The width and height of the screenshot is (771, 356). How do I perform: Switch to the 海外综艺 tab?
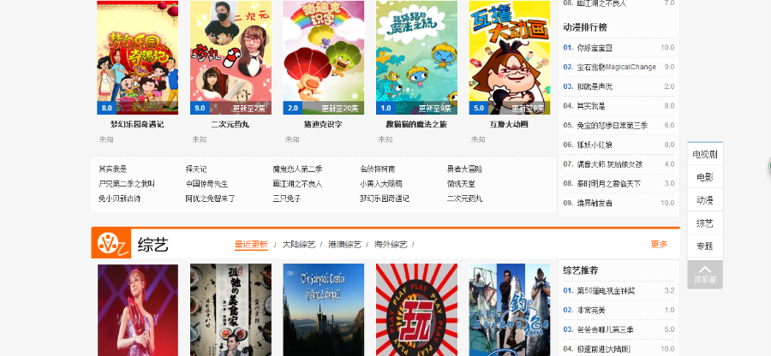coord(391,245)
